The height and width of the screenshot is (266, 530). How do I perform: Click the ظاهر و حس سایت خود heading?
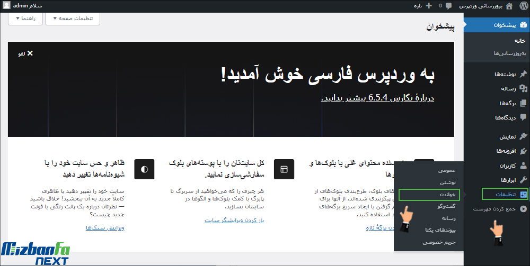pos(84,169)
